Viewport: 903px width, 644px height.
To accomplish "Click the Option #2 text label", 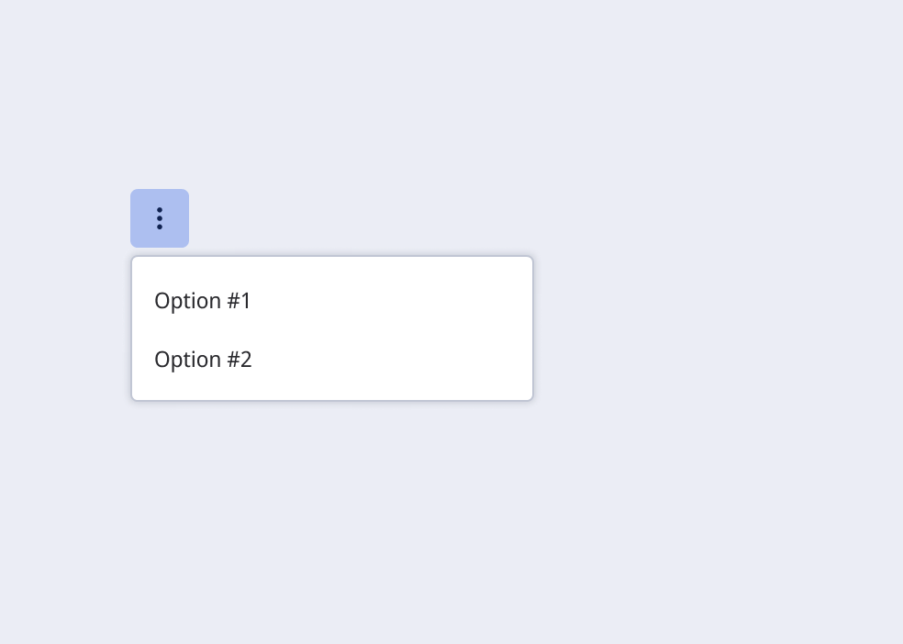I will tap(203, 360).
